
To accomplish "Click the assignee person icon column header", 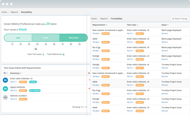I will point(5,73).
